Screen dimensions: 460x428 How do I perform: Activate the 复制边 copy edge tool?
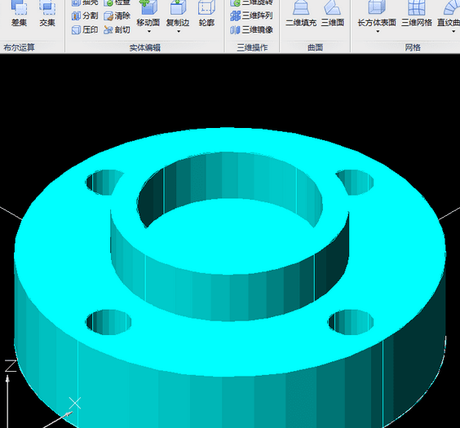coord(178,13)
